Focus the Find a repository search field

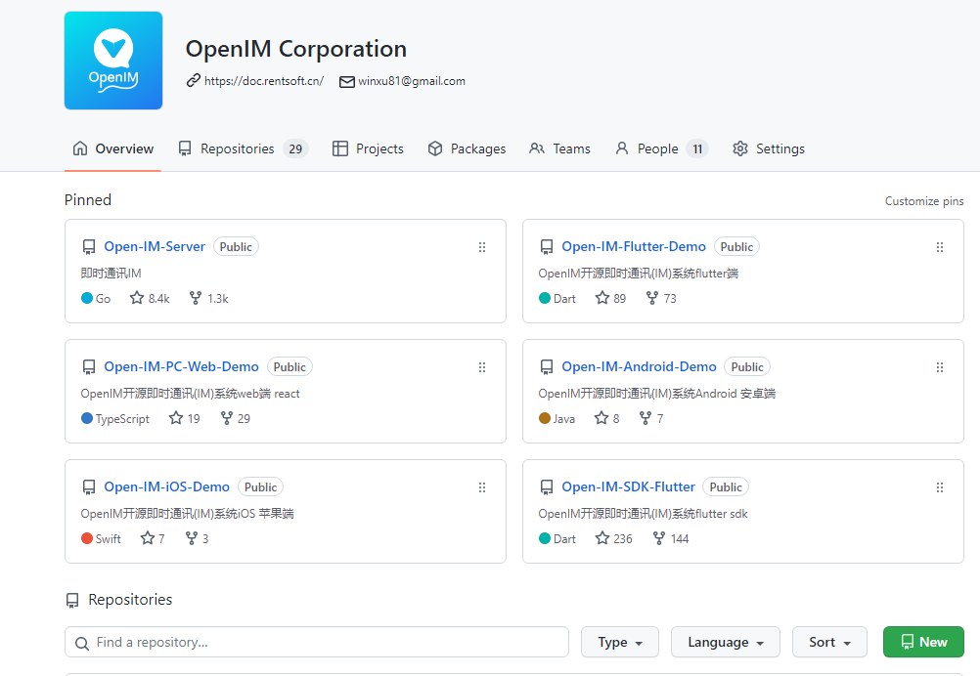[317, 642]
